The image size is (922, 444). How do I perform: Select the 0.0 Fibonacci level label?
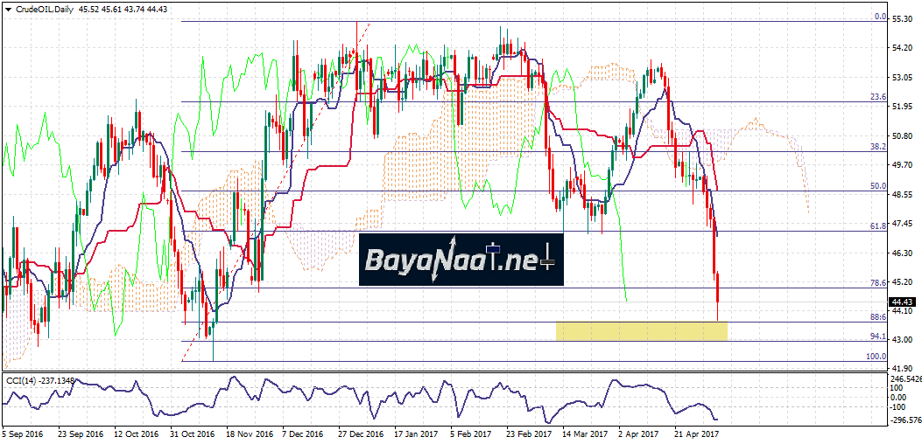(882, 17)
